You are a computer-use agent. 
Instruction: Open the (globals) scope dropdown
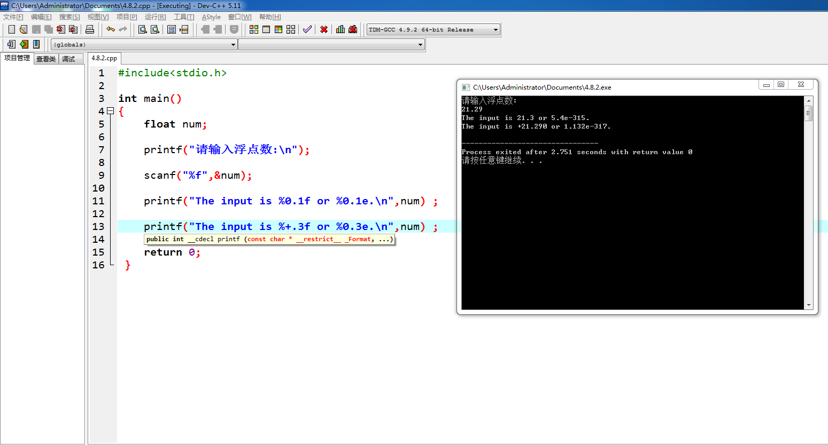coord(144,45)
